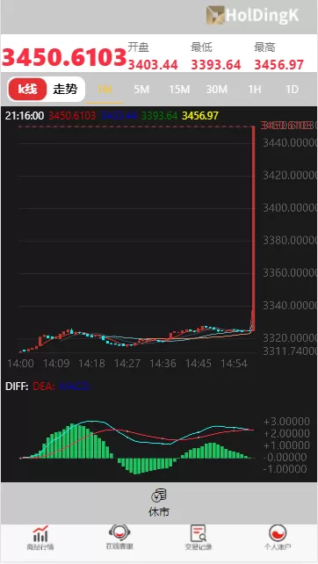The width and height of the screenshot is (318, 564).
Task: Click the 21:16:00 timestamp in chart
Action: tap(25, 116)
